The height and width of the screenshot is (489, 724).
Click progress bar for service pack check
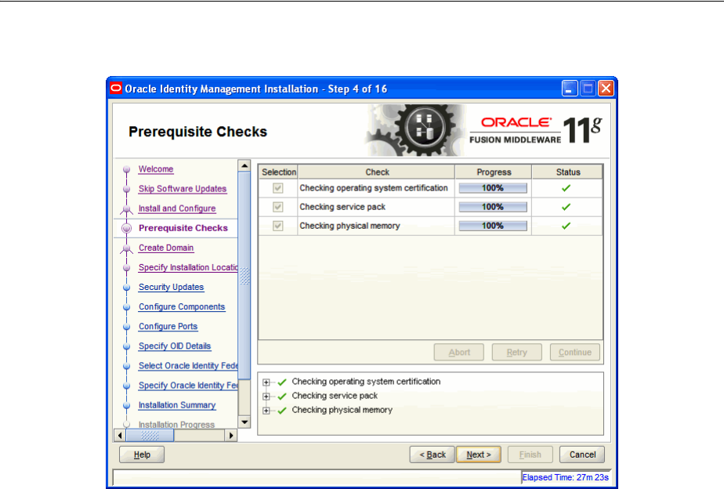click(x=493, y=207)
